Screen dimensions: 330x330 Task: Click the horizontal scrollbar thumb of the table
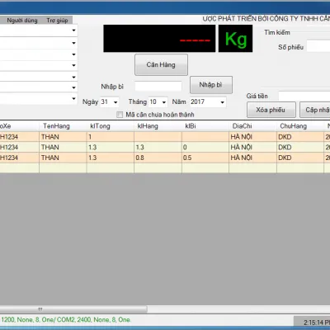click(73, 309)
